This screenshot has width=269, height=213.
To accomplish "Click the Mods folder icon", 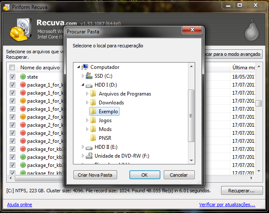I will click(93, 129).
